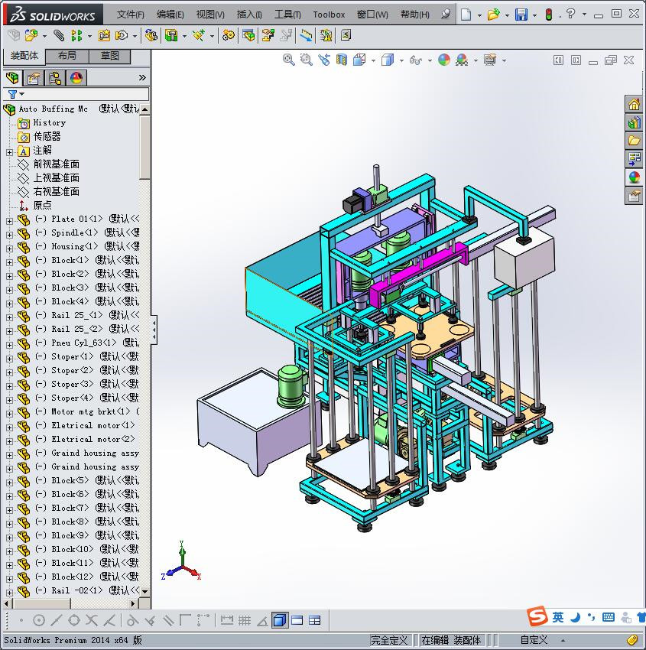Expand the Plate 01<1> tree node
The height and width of the screenshot is (650, 646).
(9, 221)
